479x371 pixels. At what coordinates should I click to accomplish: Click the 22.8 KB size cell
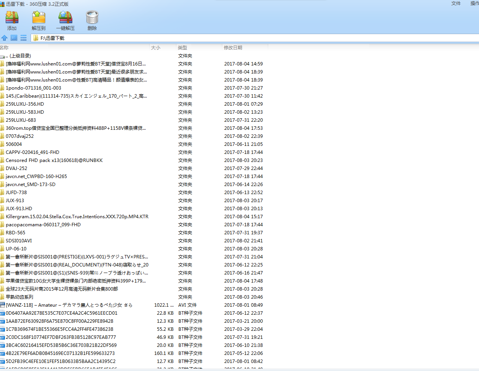(165, 313)
